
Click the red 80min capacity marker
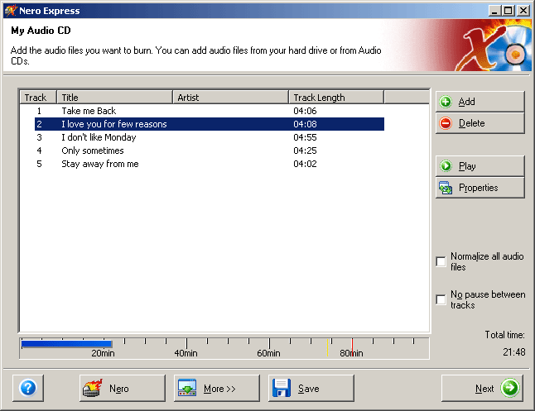coord(352,347)
